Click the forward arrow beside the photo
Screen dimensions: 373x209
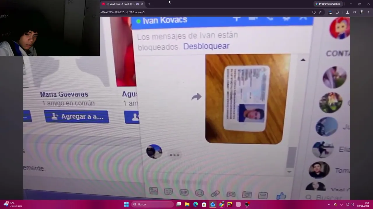(197, 97)
